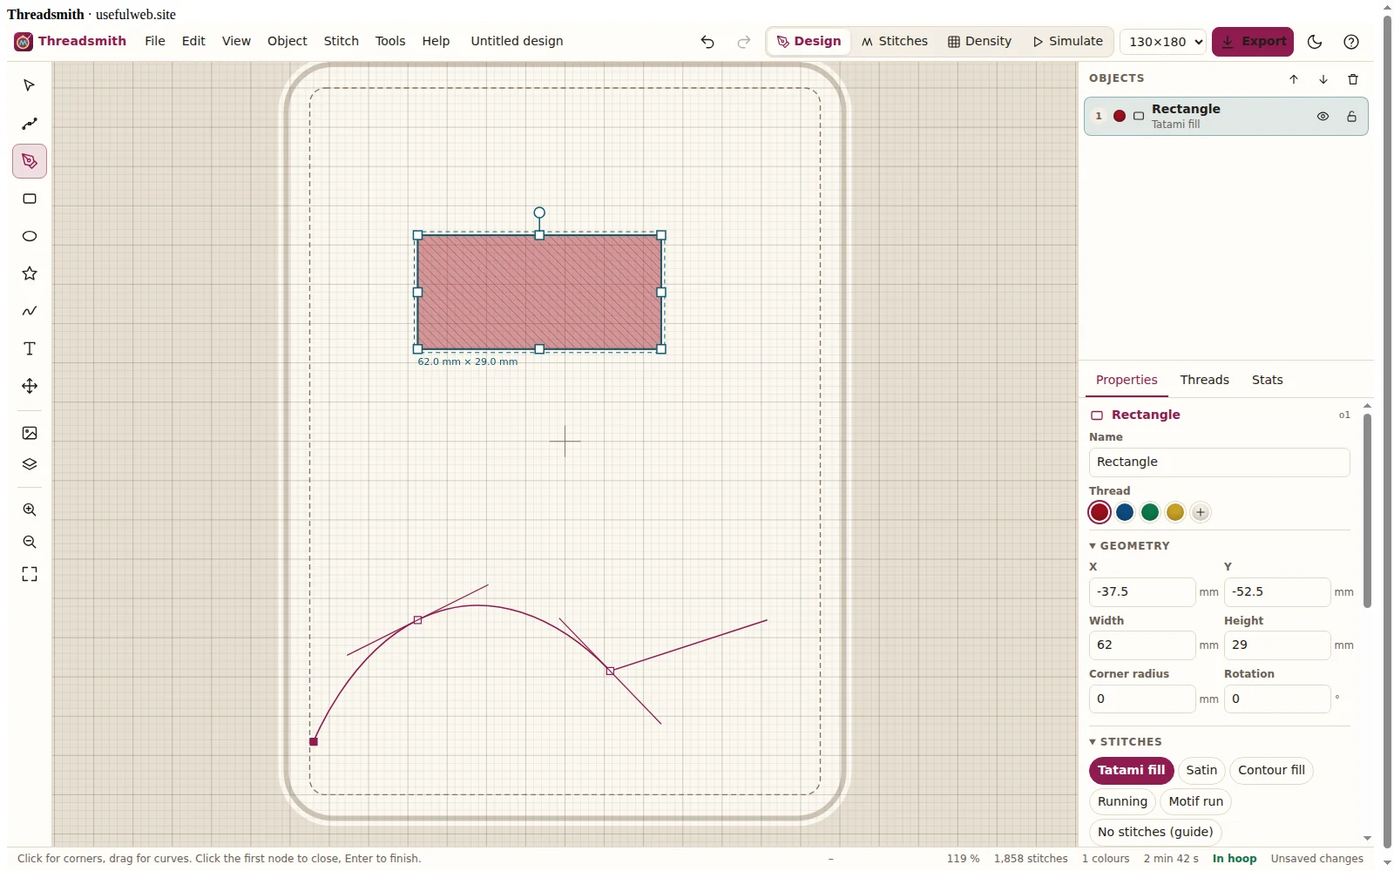Zoom out of the canvas
The width and height of the screenshot is (1394, 871).
[30, 542]
